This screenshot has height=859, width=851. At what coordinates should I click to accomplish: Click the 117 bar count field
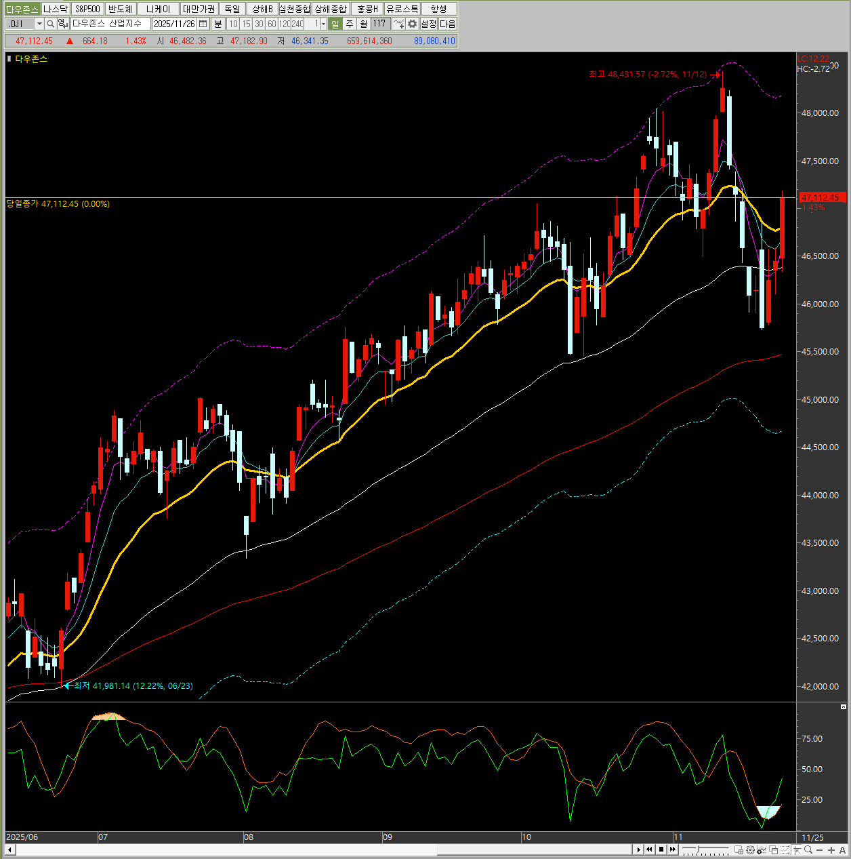click(379, 24)
